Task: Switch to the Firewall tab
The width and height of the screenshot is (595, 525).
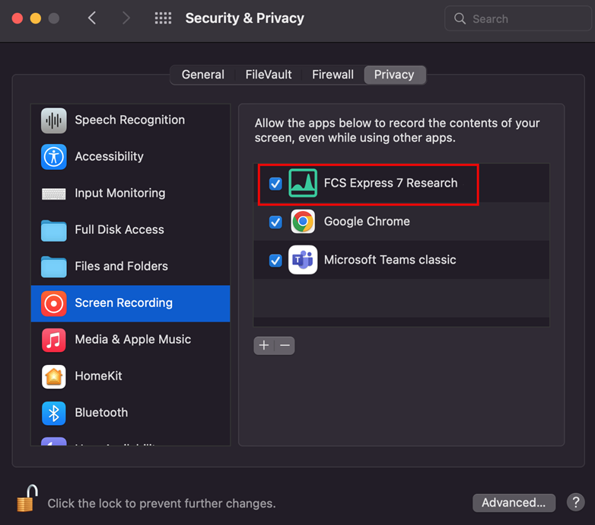Action: pyautogui.click(x=332, y=75)
